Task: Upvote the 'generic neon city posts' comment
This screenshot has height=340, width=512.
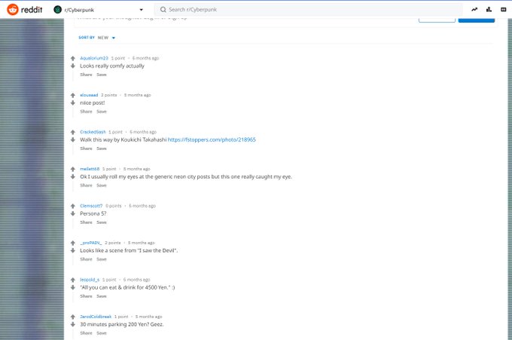Action: (x=73, y=170)
